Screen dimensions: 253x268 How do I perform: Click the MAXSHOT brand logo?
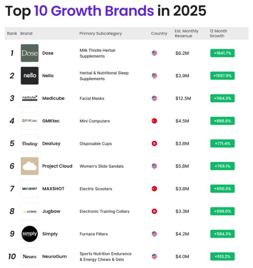point(30,189)
